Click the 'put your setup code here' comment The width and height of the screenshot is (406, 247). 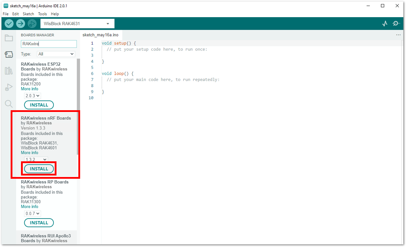pos(157,49)
